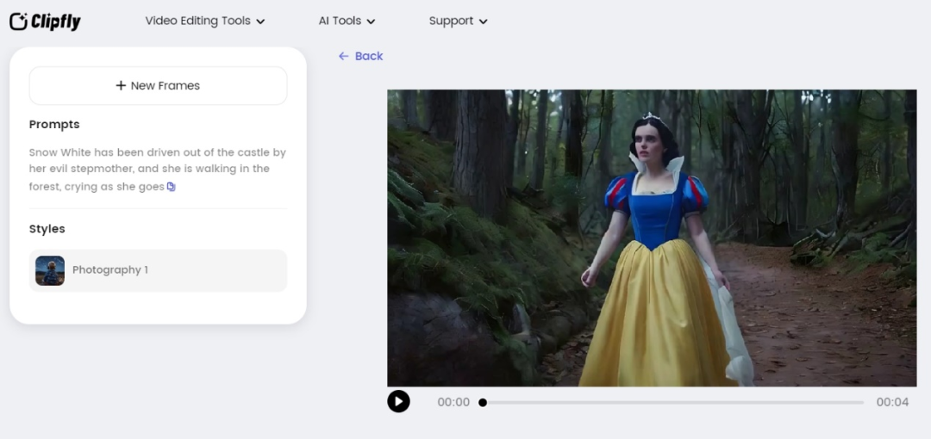Copy the prompt text with copy icon
931x439 pixels.
[x=171, y=187]
